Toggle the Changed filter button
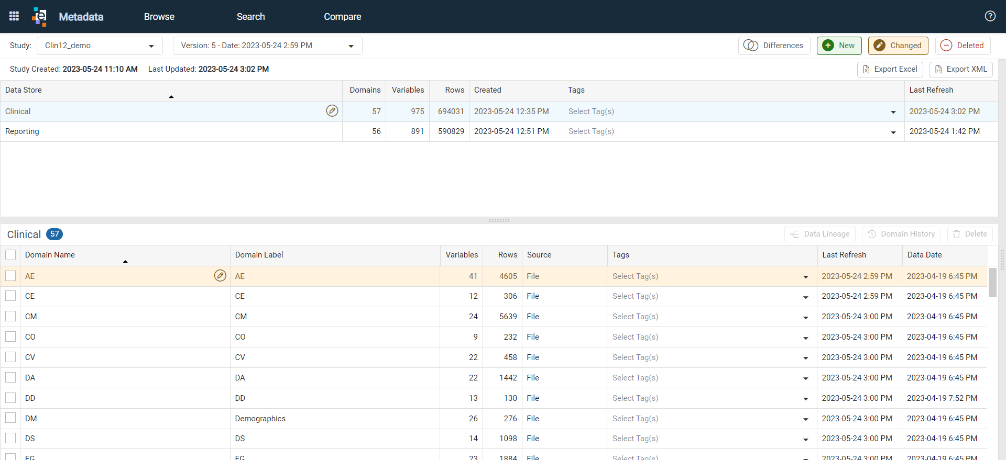The width and height of the screenshot is (1006, 460). coord(898,46)
